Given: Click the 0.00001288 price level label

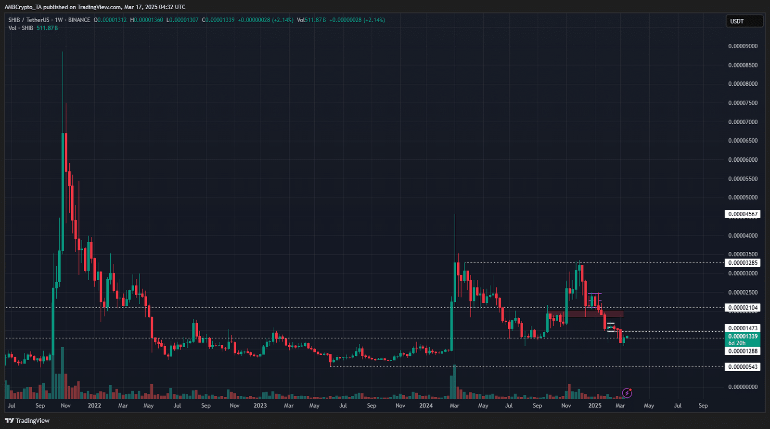Looking at the screenshot, I should 743,351.
